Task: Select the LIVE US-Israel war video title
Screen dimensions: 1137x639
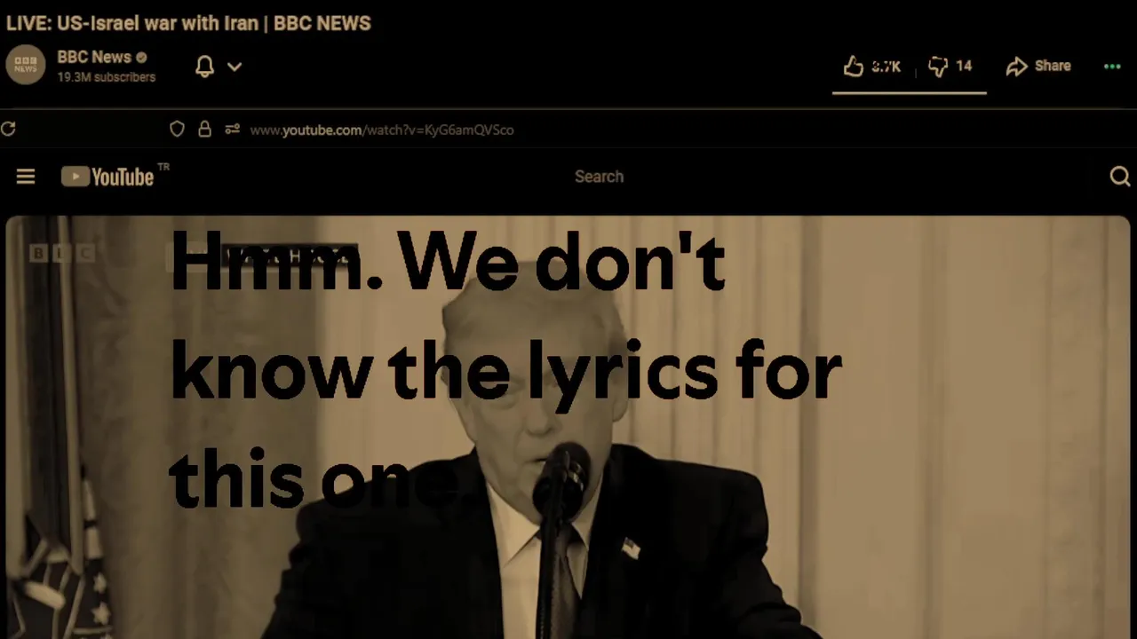Action: click(x=188, y=23)
